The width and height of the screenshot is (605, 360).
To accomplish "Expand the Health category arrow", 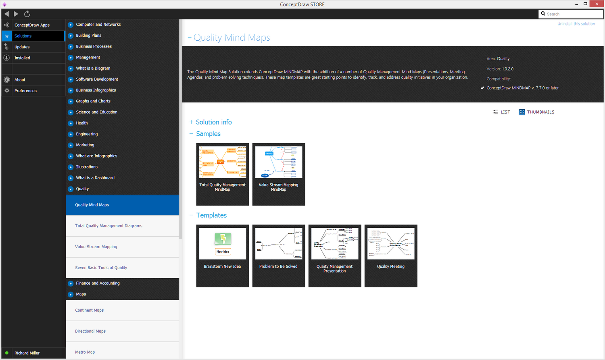I will point(71,123).
